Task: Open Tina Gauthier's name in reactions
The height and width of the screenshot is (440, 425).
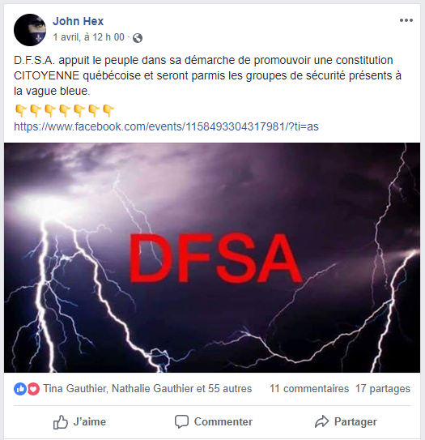Action: 74,389
